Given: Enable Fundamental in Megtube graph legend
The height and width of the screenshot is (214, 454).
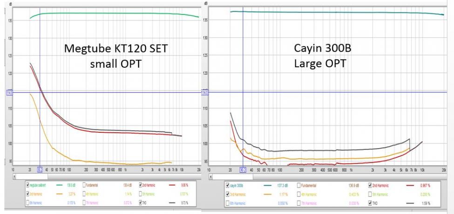Looking at the screenshot, I should [x=84, y=185].
